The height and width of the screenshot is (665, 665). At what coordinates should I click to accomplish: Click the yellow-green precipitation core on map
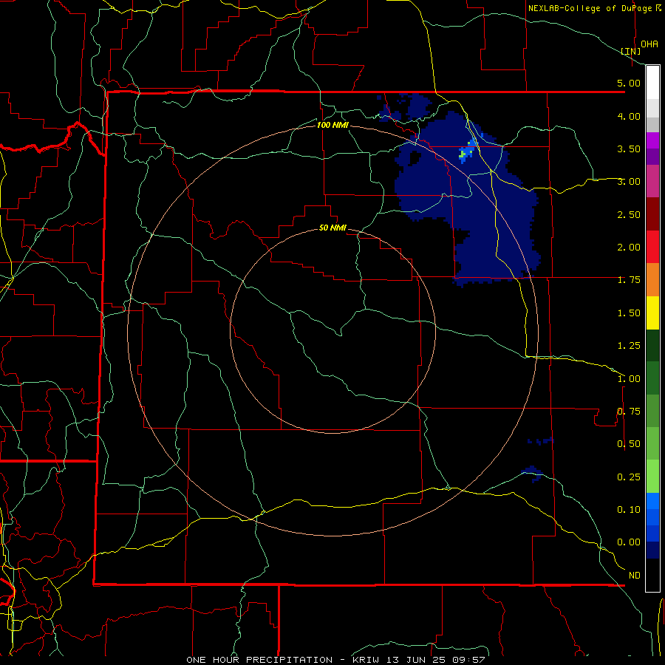(463, 154)
